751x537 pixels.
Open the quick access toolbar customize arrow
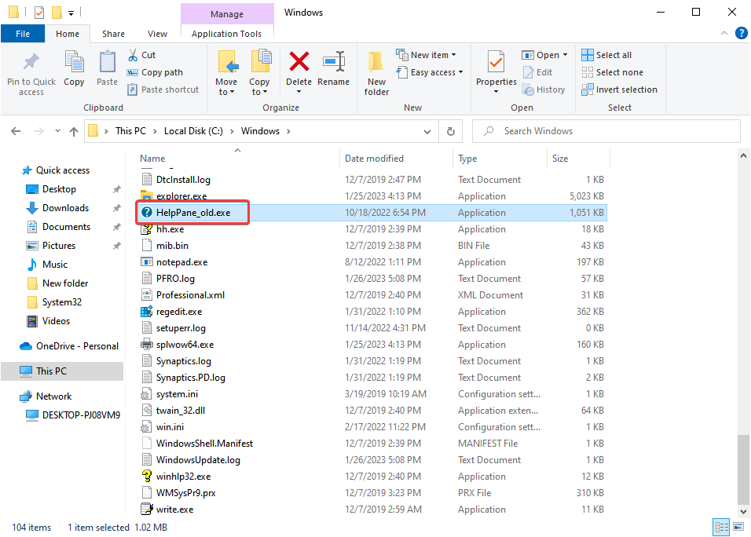coord(71,13)
